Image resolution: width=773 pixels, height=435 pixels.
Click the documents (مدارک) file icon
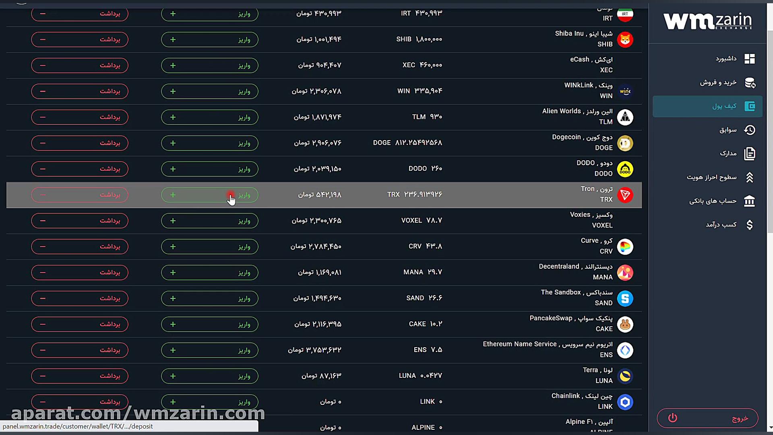point(749,153)
